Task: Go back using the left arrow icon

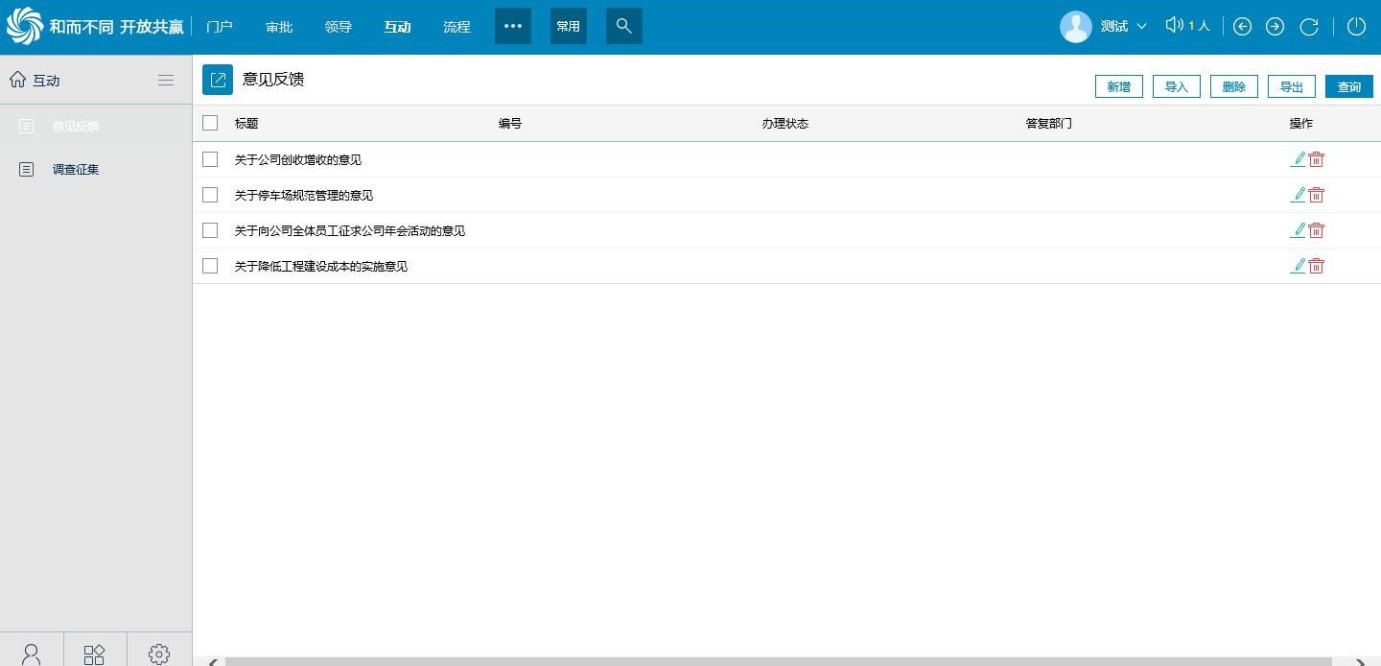Action: (1242, 27)
